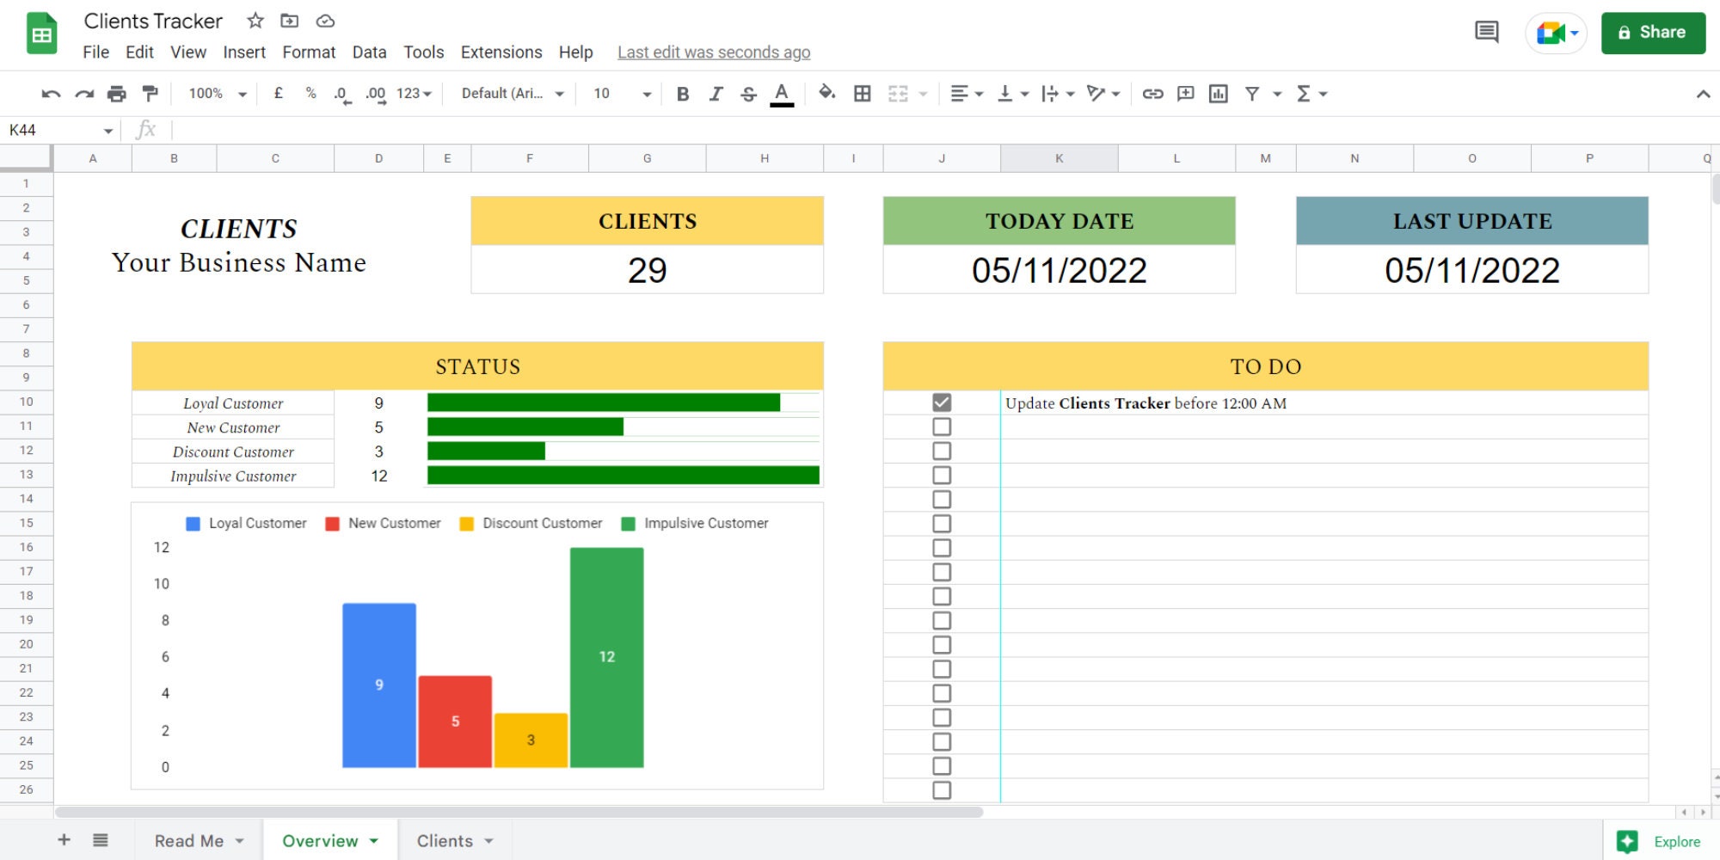Viewport: 1720px width, 860px height.
Task: Click the Undo icon
Action: (50, 94)
